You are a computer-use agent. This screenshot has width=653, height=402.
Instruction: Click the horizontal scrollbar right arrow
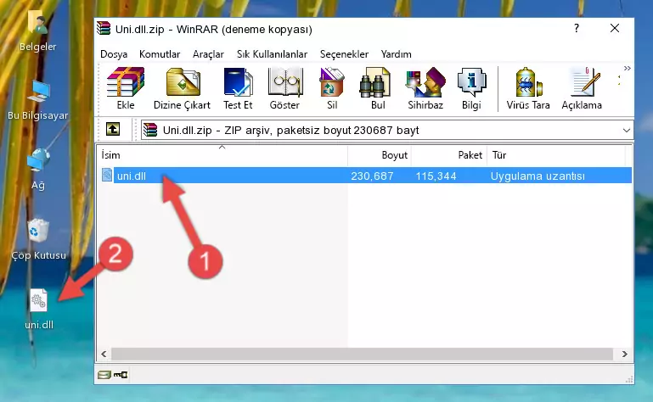tap(624, 355)
